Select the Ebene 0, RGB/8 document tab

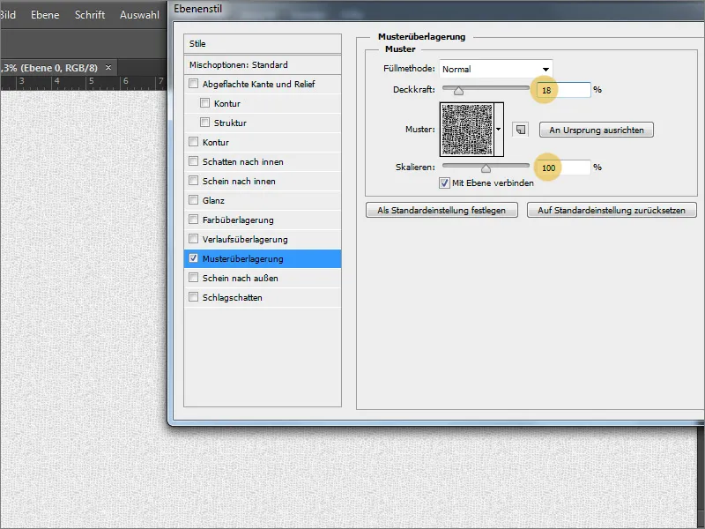(56, 68)
